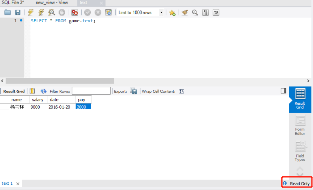Toggle continue-on-error red stop icon
Screen dimensions: 313x190
tap(75, 12)
